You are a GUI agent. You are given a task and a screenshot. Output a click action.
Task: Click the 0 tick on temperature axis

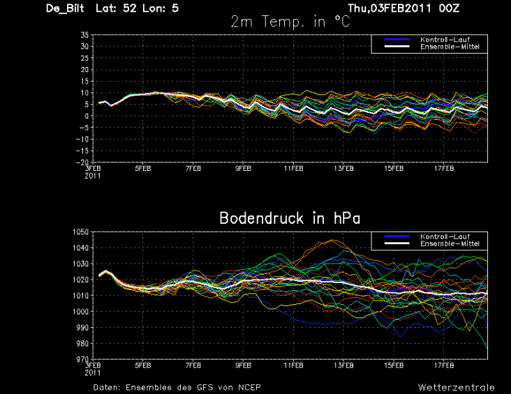(x=87, y=116)
